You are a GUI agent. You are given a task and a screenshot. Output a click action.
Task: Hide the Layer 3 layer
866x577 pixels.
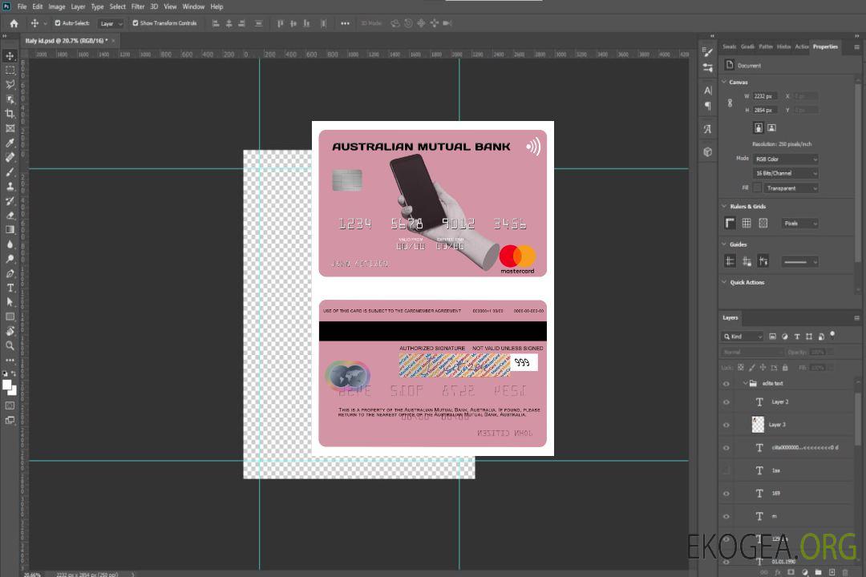[x=726, y=426]
